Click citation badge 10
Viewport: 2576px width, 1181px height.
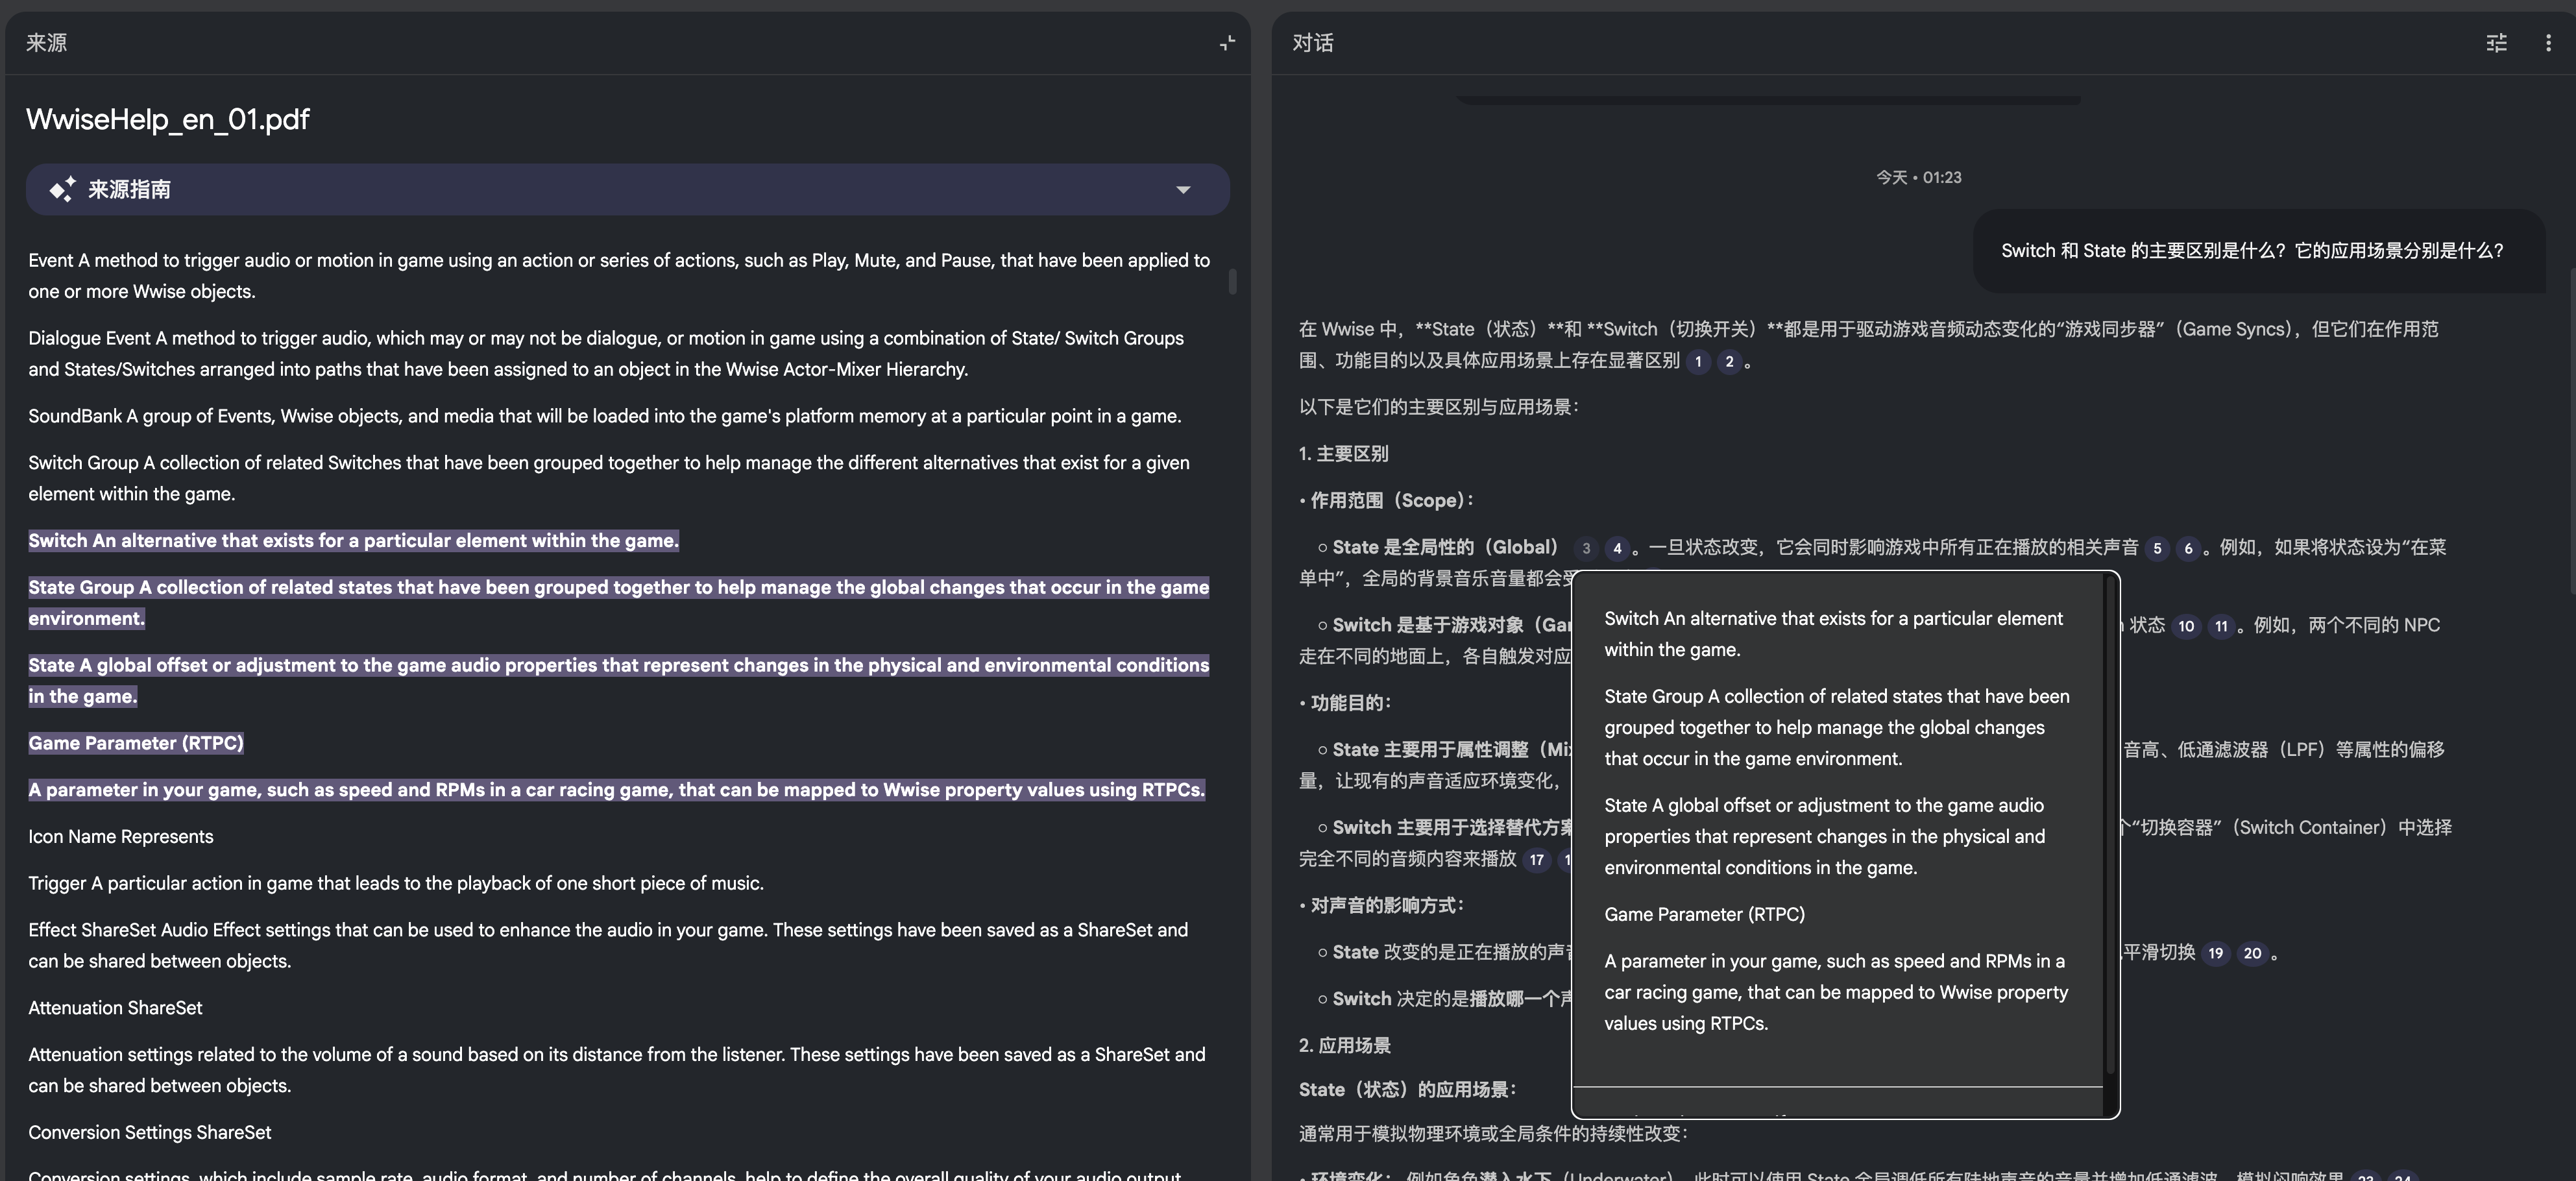tap(2186, 626)
